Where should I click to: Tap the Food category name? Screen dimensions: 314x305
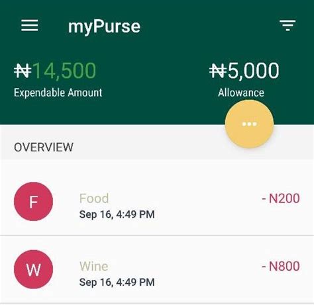(94, 198)
